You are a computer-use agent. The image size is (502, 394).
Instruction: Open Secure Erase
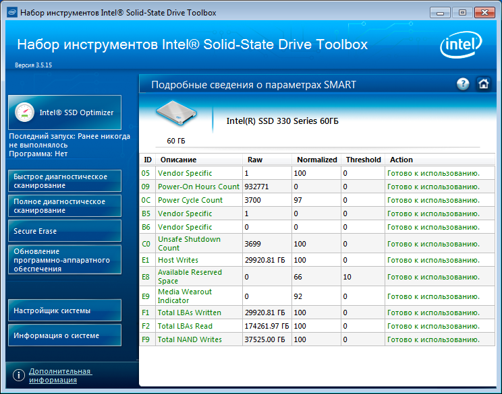65,231
